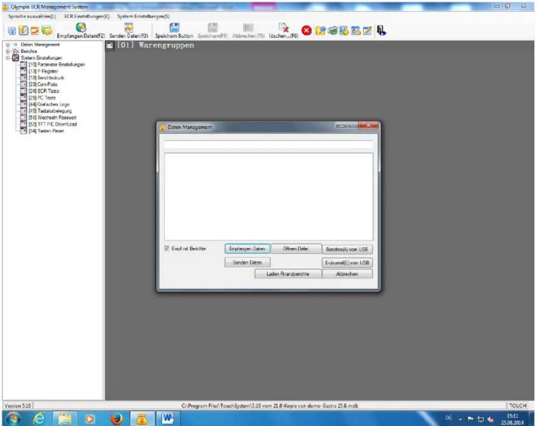The image size is (537, 426).
Task: Click the exit door icon ending the toolbar
Action: [381, 31]
